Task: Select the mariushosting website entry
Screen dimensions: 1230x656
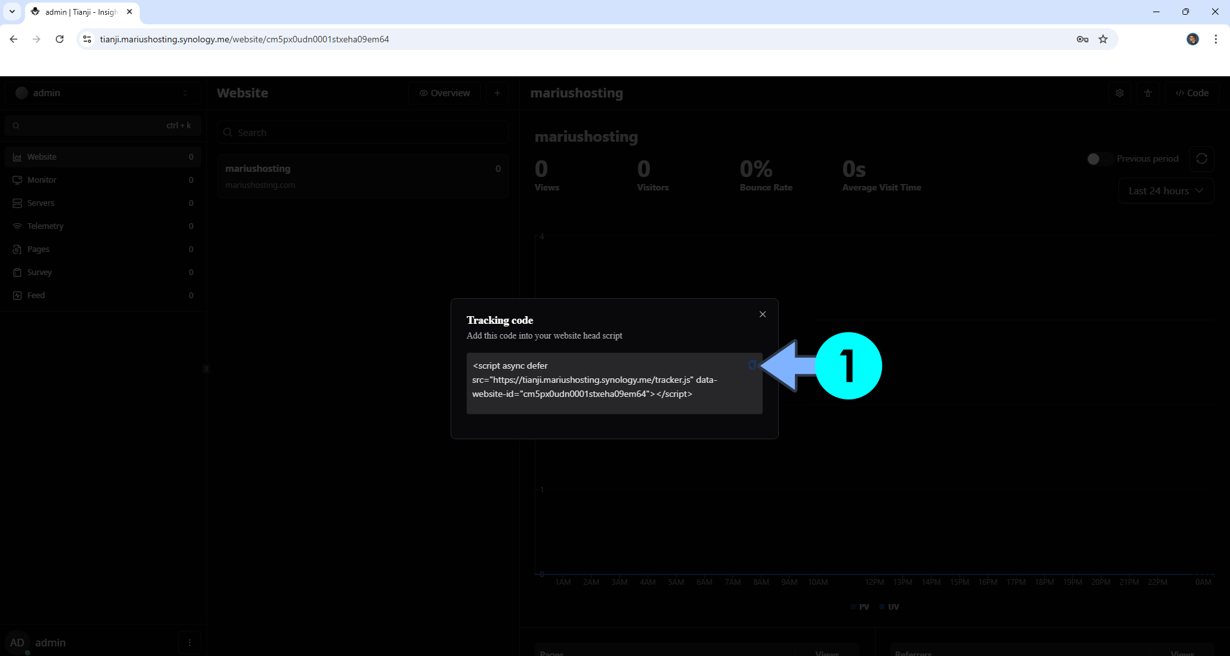Action: pos(363,176)
